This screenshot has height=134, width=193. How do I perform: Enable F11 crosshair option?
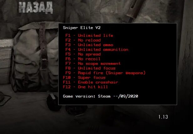90,82
